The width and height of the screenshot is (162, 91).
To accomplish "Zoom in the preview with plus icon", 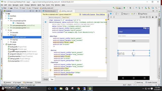I will point(147,17).
